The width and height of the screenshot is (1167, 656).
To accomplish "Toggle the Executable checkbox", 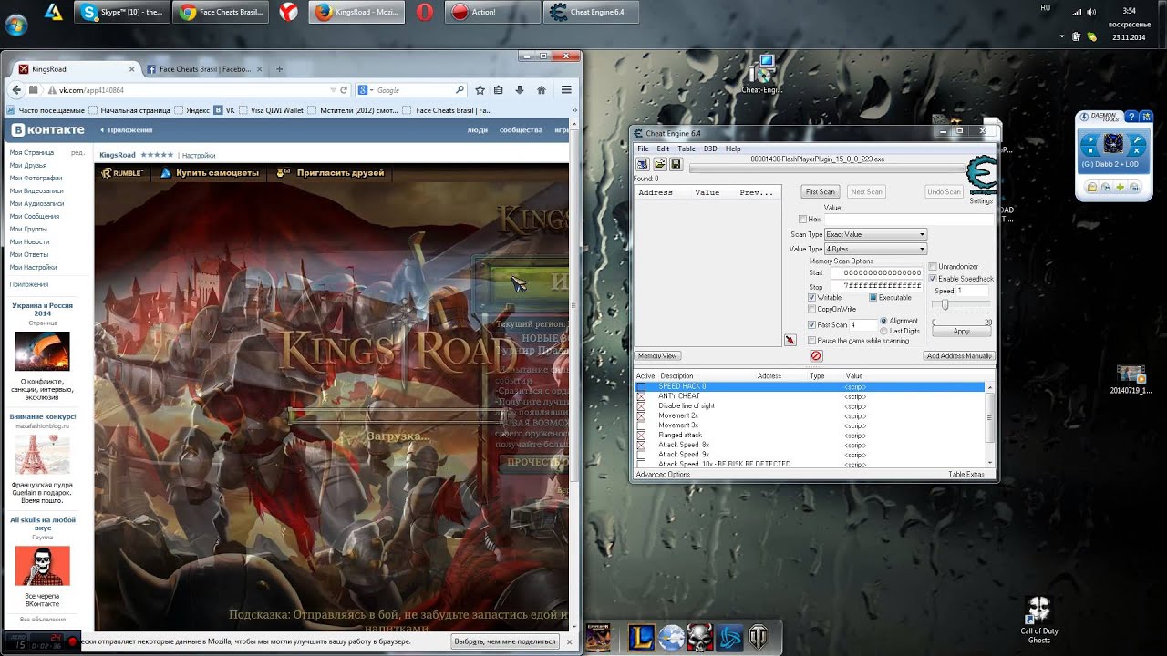I will click(x=873, y=298).
